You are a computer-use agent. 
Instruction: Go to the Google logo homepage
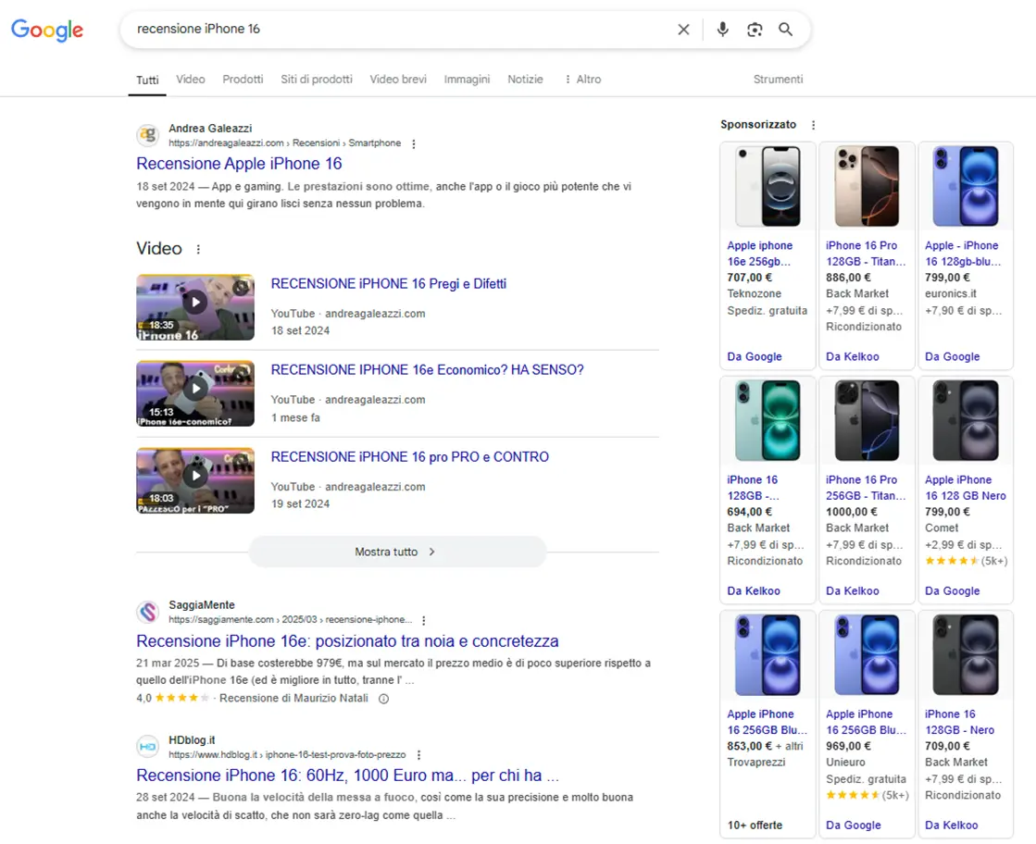[x=47, y=30]
